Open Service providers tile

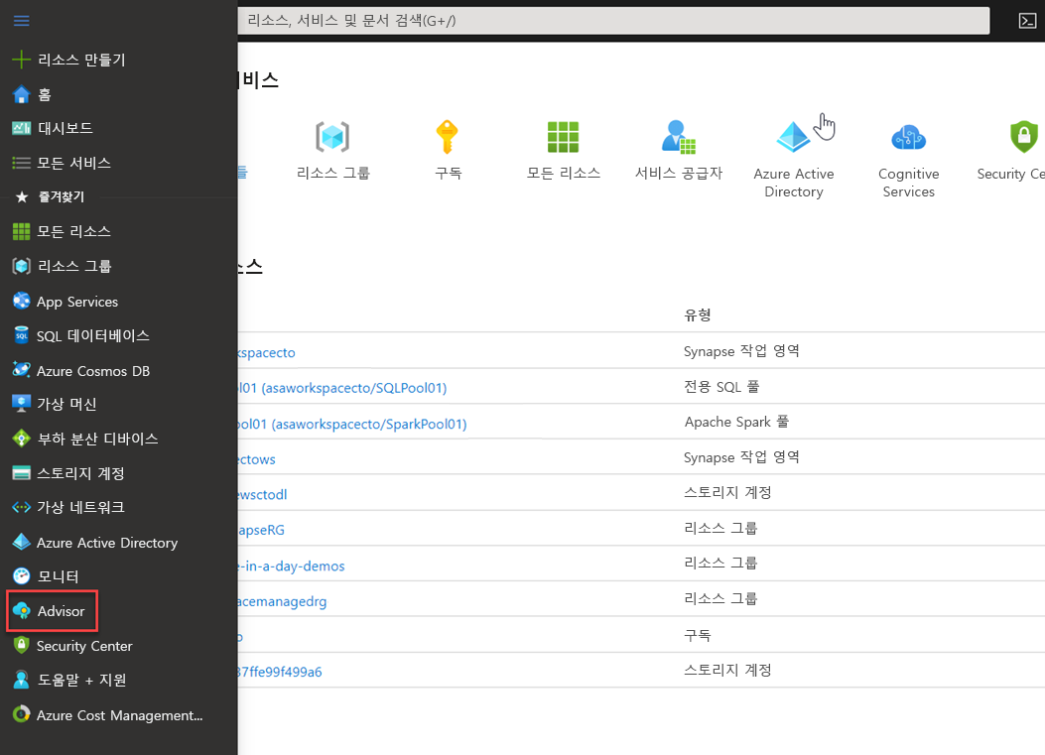(679, 151)
